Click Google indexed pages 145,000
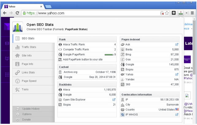This screenshot has height=125, width=197. (x=174, y=64)
